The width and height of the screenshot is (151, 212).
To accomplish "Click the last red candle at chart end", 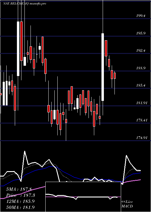I will (x=115, y=76).
